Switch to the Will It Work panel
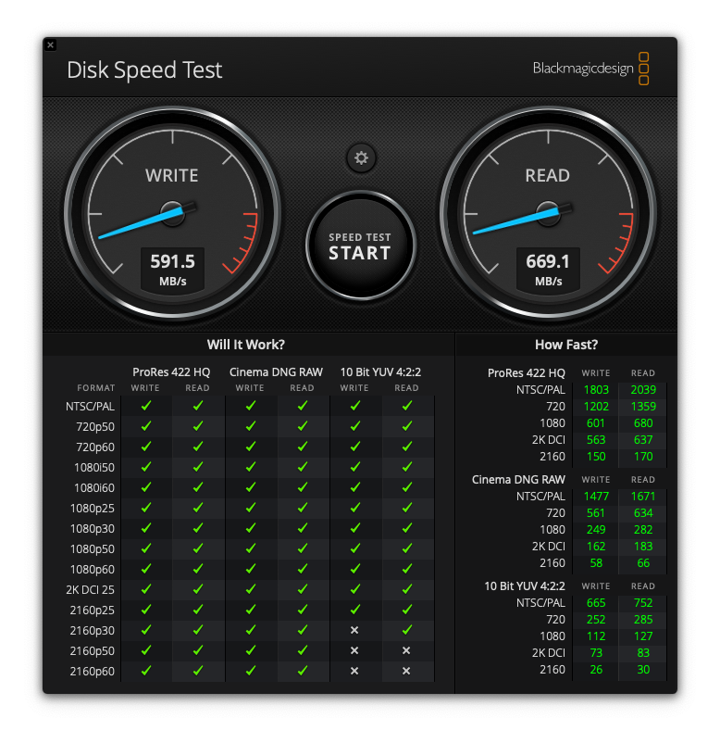The height and width of the screenshot is (743, 720). pyautogui.click(x=245, y=344)
